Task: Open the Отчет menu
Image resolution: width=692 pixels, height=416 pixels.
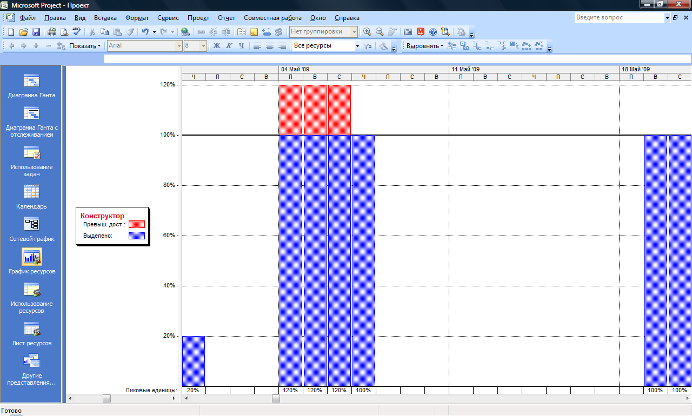Action: 227,18
